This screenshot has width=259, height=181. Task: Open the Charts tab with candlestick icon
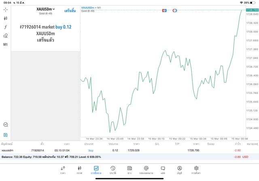79,170
